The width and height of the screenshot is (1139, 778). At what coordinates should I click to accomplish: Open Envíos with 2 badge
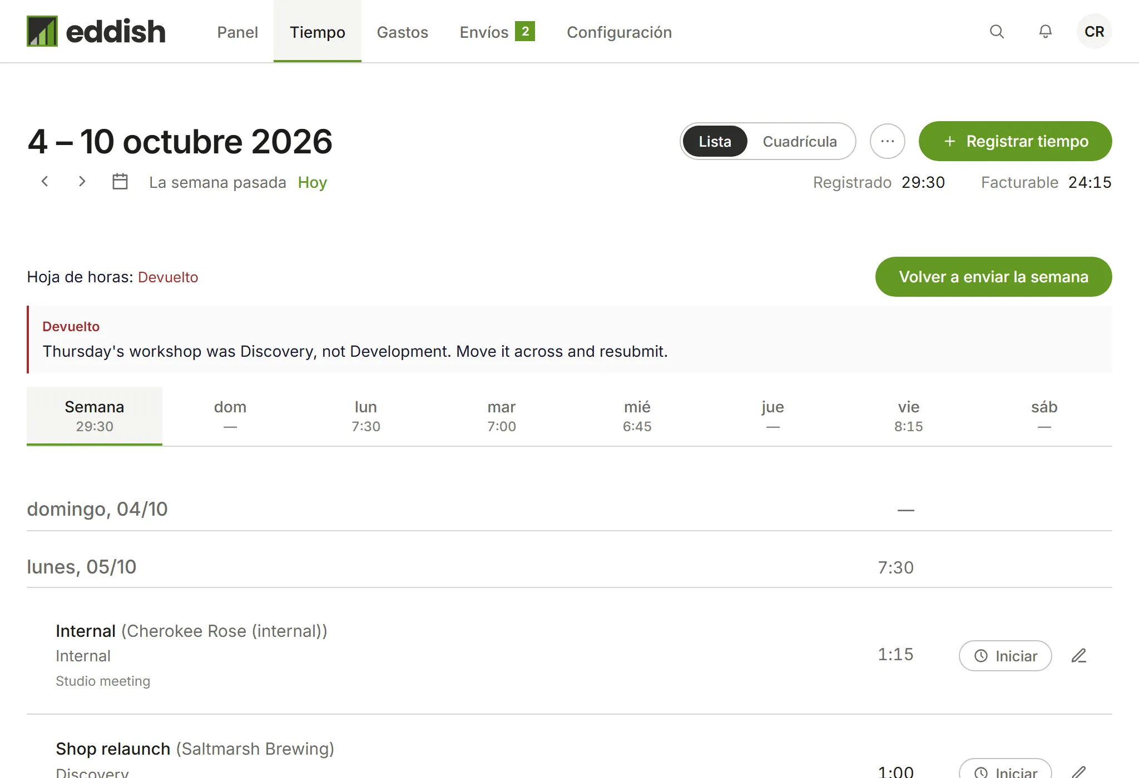(x=497, y=32)
